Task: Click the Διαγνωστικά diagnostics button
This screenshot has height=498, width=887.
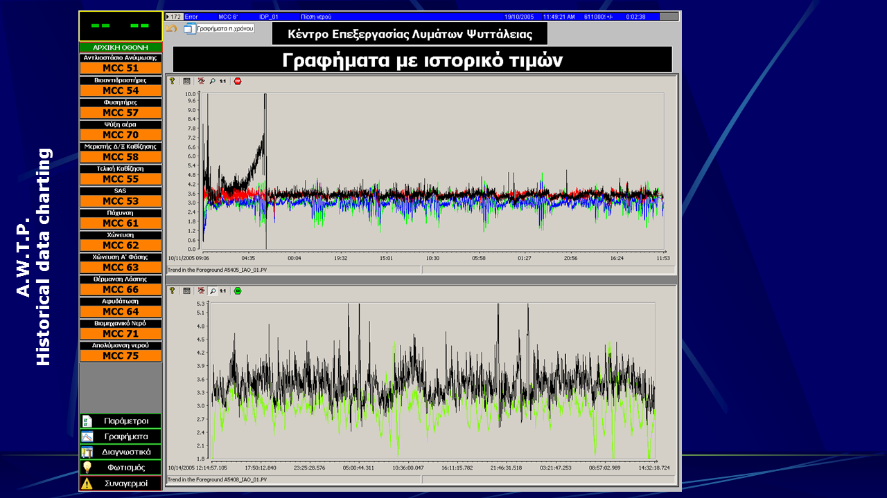Action: pyautogui.click(x=121, y=452)
